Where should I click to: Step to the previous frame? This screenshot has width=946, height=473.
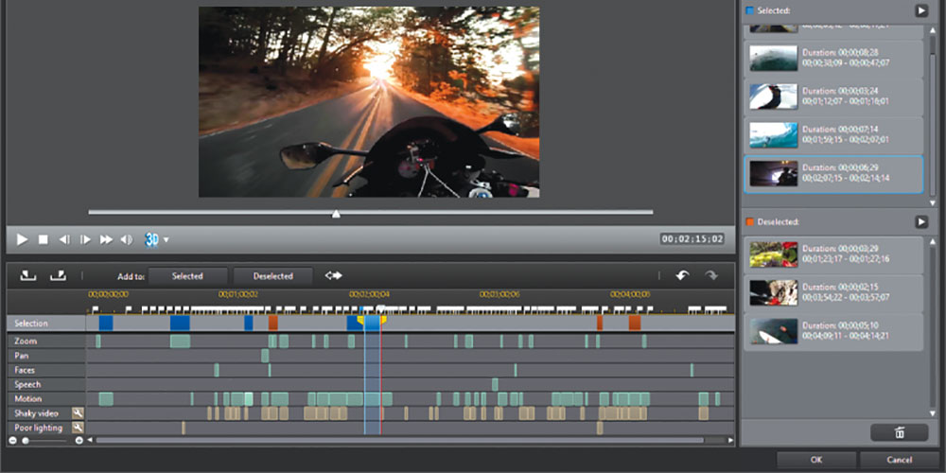click(64, 239)
